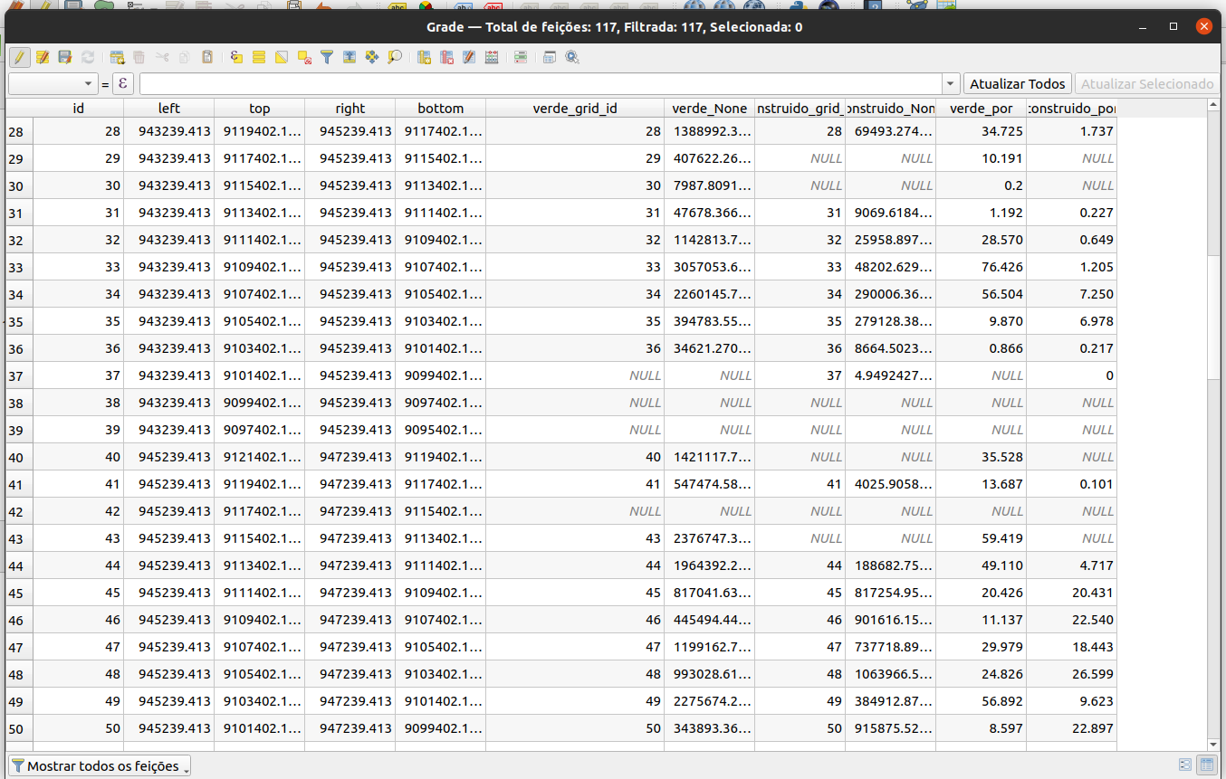Image resolution: width=1226 pixels, height=779 pixels.
Task: Open the field selection dropdown
Action: tap(53, 84)
